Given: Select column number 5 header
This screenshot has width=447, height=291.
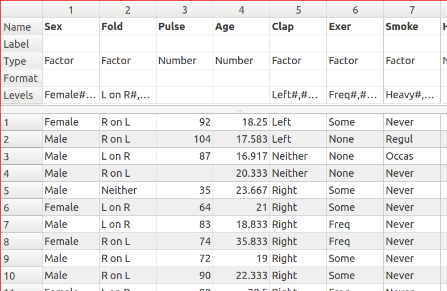Looking at the screenshot, I should (298, 10).
